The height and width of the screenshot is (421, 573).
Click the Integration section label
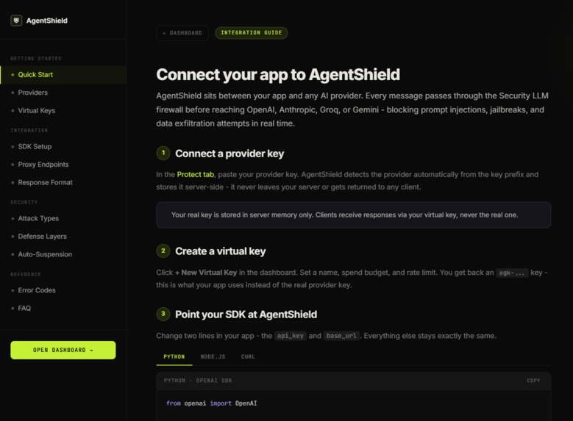click(x=29, y=130)
